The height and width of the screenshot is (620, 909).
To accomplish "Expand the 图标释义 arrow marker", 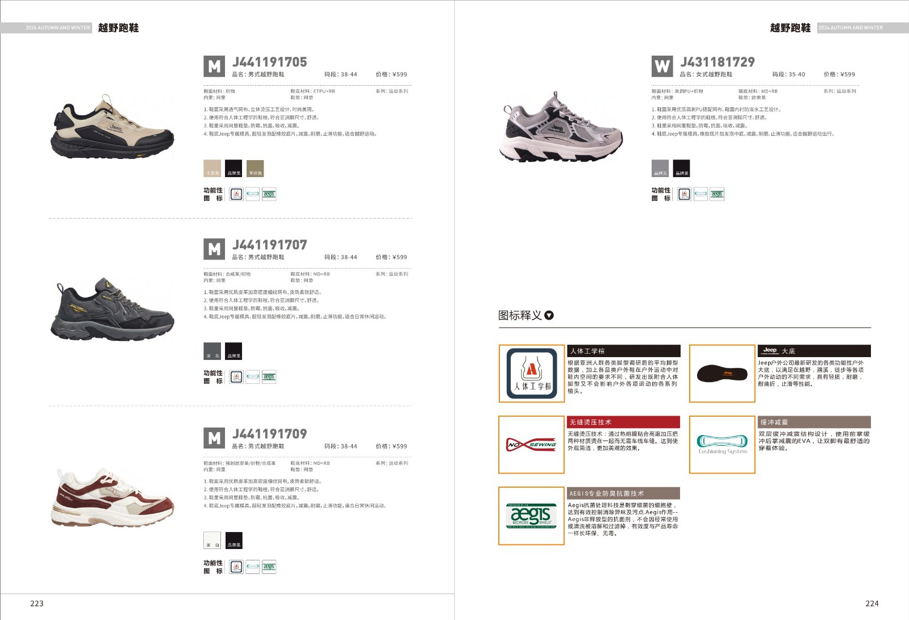I will tap(549, 315).
